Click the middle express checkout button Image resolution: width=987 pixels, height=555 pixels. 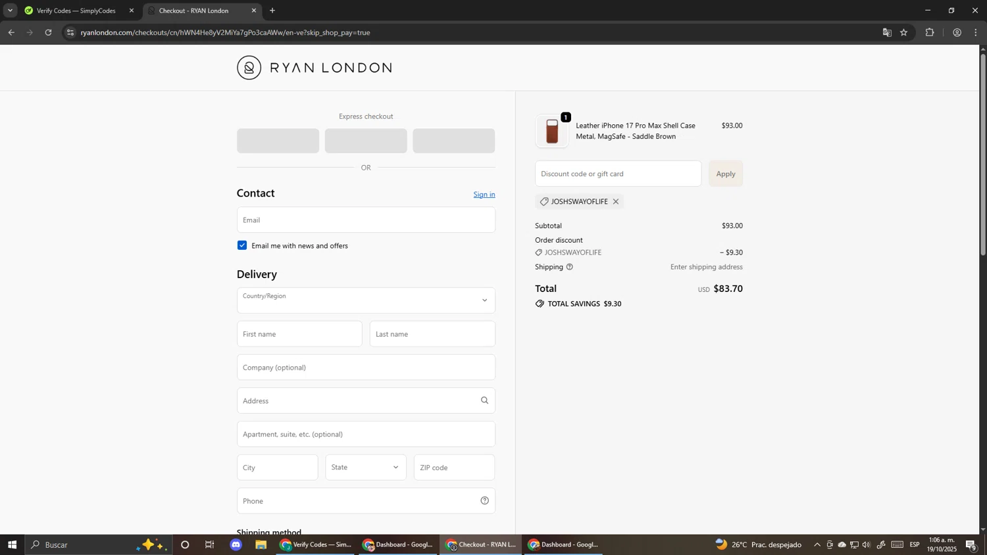pos(366,141)
